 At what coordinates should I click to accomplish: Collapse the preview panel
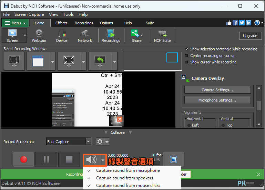click(x=118, y=132)
